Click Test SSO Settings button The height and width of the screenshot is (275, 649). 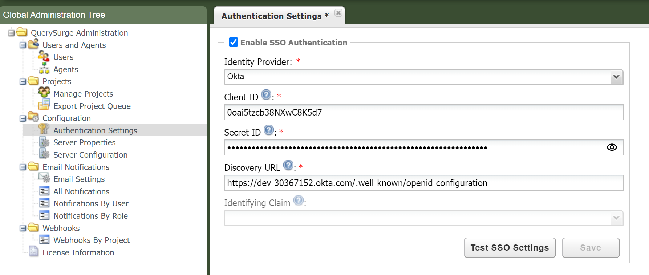tap(510, 248)
